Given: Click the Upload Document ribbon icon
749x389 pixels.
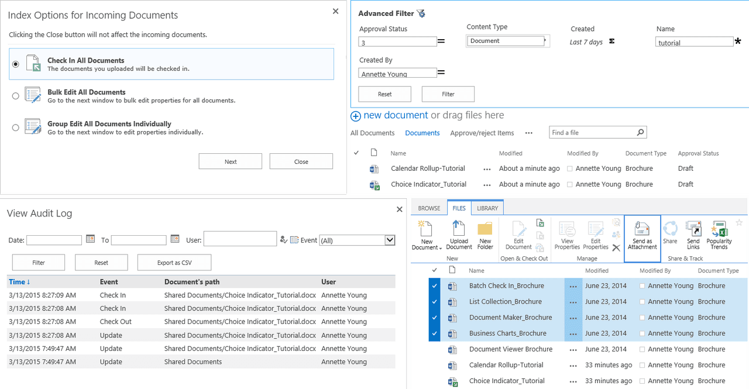Looking at the screenshot, I should [459, 229].
